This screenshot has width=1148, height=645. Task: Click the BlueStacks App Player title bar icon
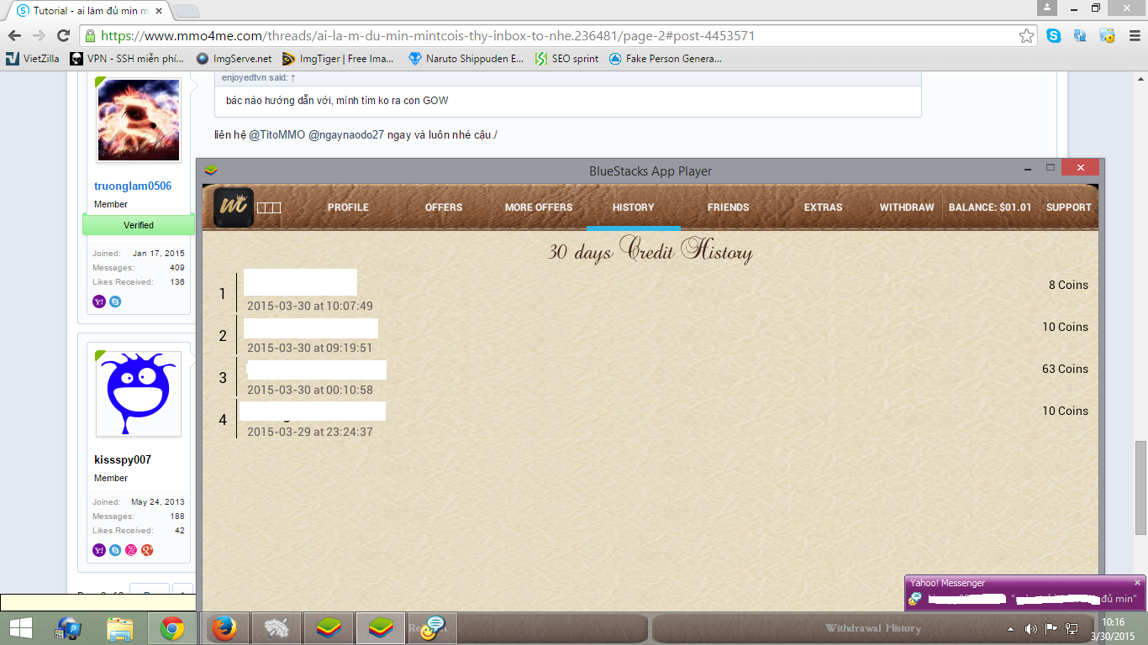(211, 170)
